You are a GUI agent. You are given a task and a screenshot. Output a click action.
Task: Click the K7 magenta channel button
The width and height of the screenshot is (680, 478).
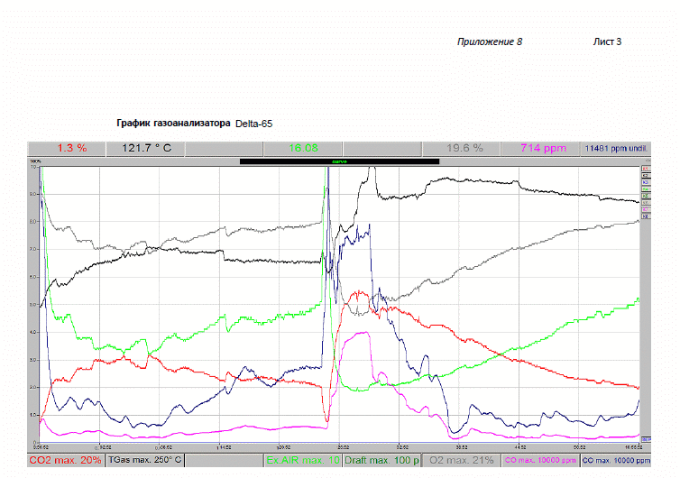645,209
